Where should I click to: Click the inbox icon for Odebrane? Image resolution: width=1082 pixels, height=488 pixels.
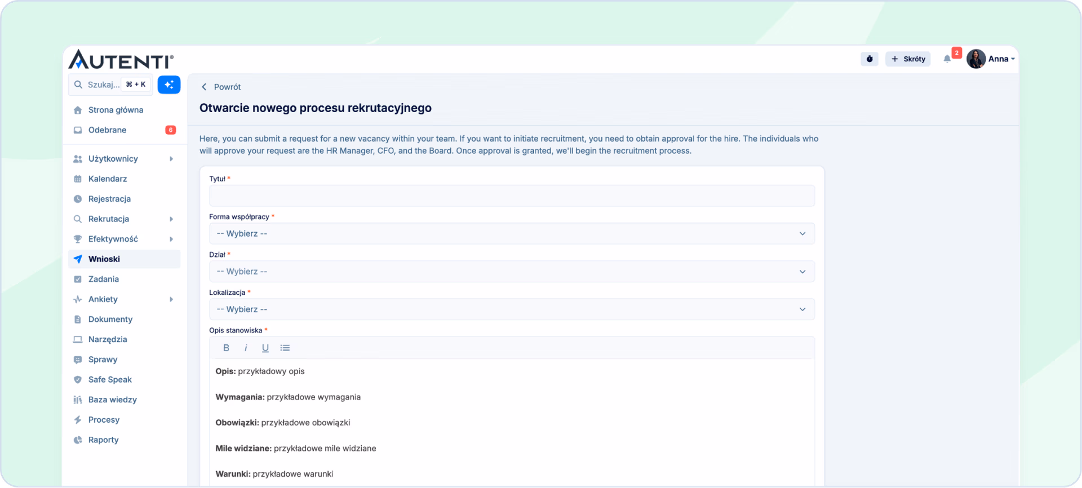[78, 130]
